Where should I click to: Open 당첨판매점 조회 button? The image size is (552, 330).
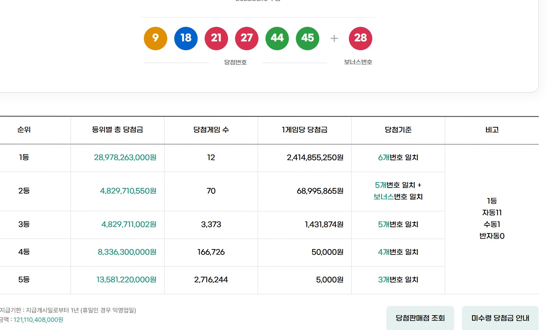pos(420,318)
